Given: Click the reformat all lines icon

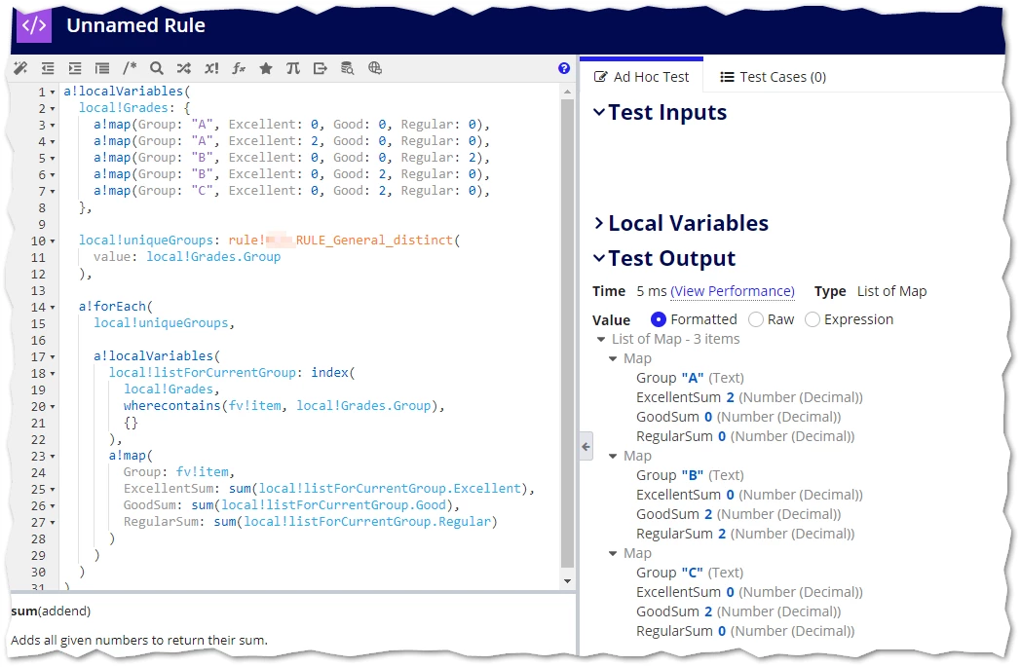Looking at the screenshot, I should [x=102, y=68].
